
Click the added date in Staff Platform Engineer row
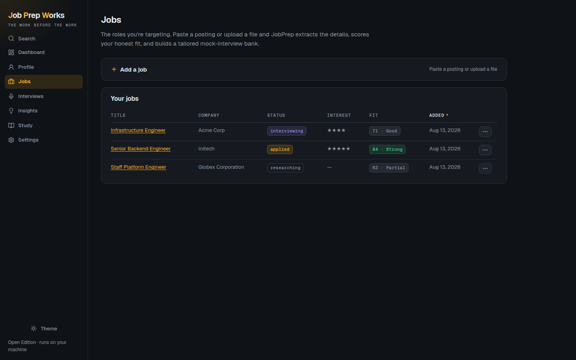[445, 167]
